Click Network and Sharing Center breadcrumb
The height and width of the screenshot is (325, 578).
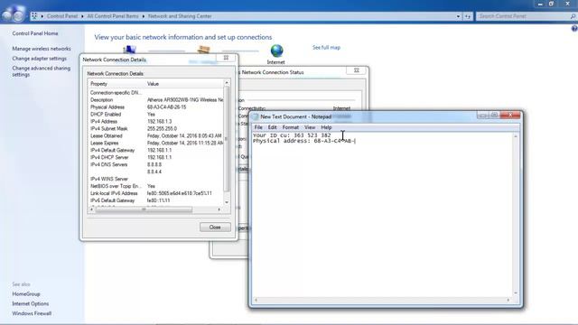tap(180, 16)
